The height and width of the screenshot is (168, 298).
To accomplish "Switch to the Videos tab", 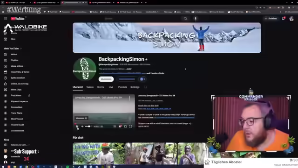I will (90, 87).
